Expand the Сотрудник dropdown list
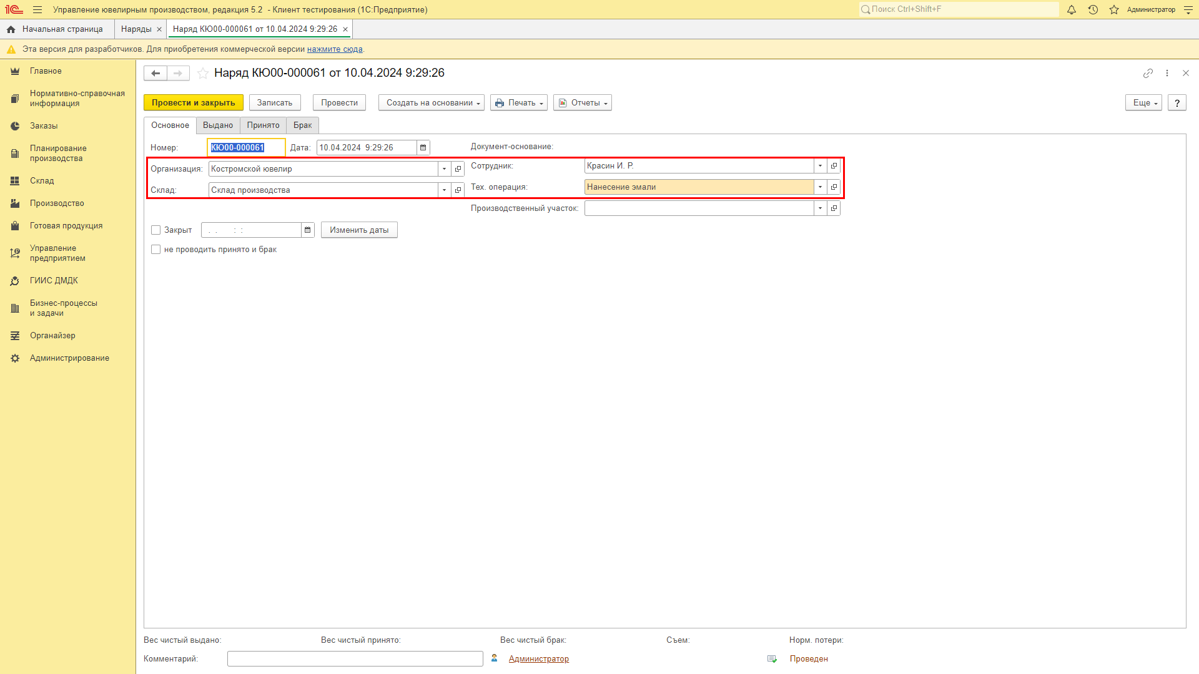The image size is (1199, 674). (x=821, y=166)
